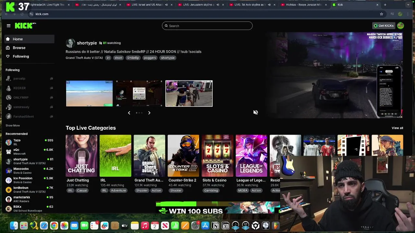Switch to Hichkas - Rooye Jenazat browser tab
This screenshot has height=233, width=415.
(x=304, y=5)
